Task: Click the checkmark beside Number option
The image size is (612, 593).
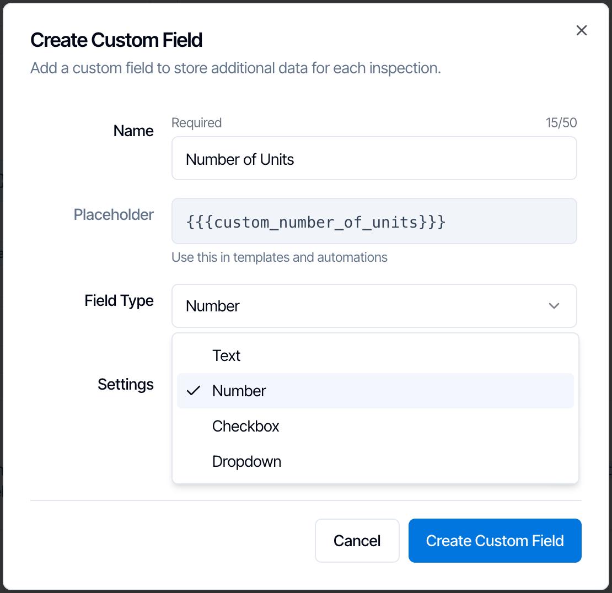Action: point(193,391)
